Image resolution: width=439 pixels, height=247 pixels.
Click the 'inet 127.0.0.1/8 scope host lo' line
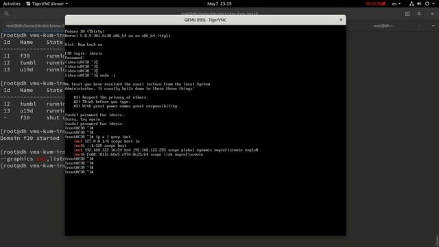107,141
